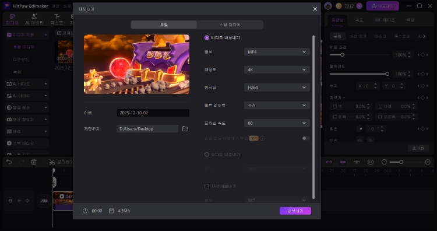Click the right chevron after the AI sub-tab
Screen dimensions: 437x231
424,36
